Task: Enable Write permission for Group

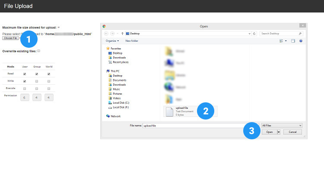Action: (37, 81)
